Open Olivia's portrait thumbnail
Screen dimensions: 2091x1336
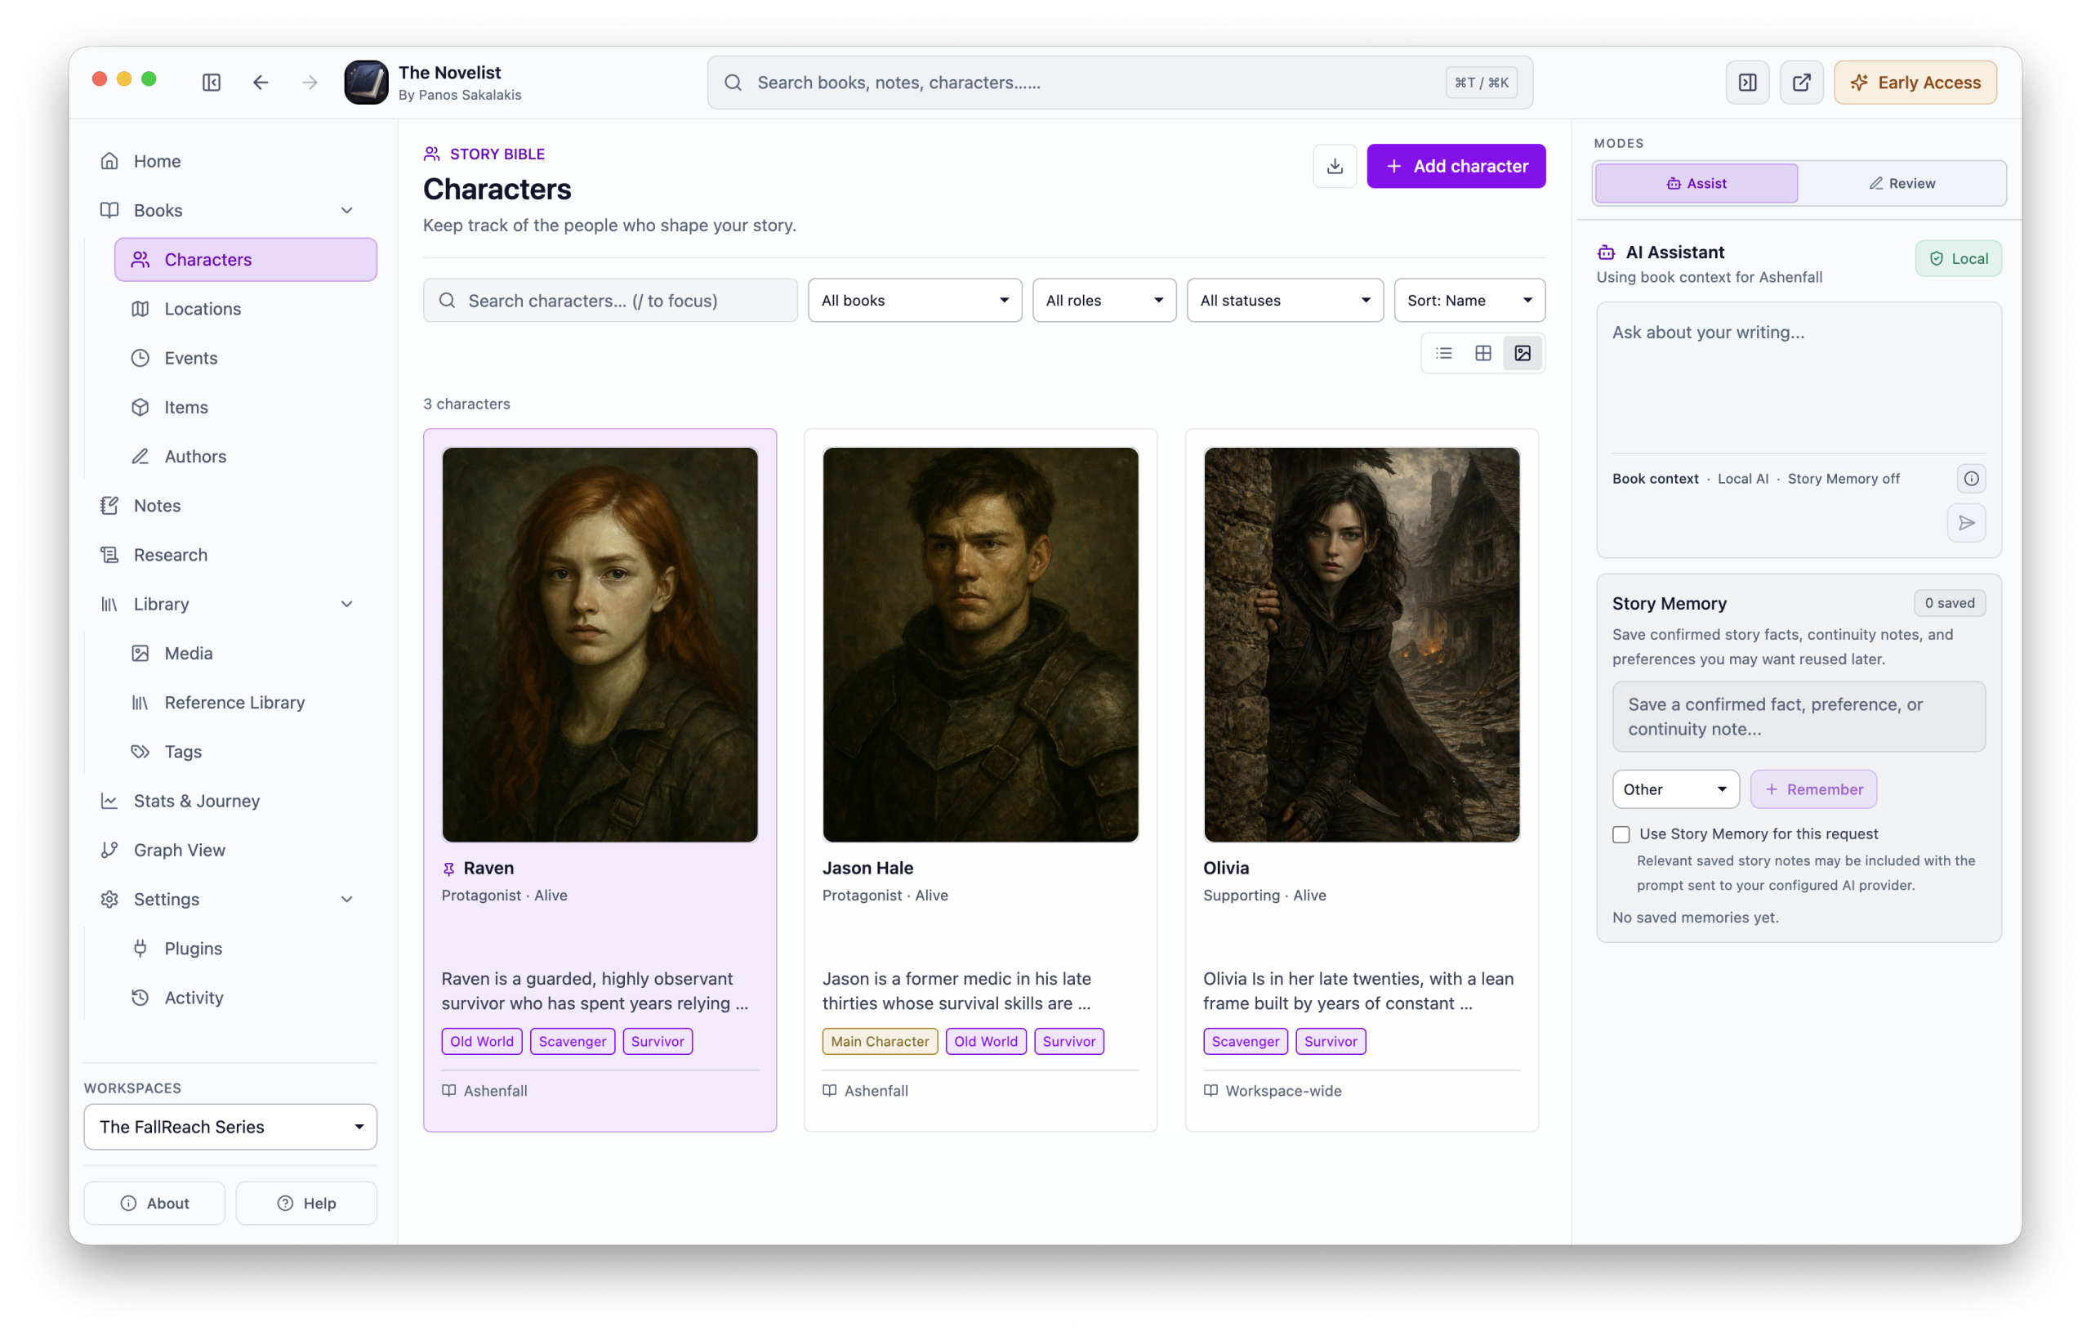click(x=1362, y=645)
